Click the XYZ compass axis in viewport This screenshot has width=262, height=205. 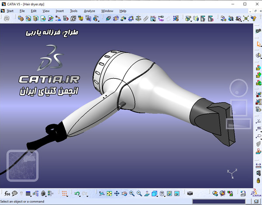232,174
